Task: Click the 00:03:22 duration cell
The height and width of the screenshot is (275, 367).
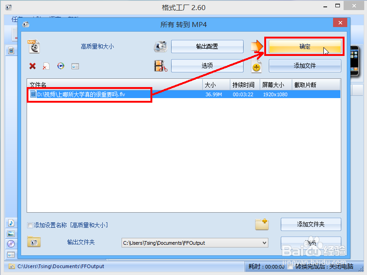Action: point(243,94)
